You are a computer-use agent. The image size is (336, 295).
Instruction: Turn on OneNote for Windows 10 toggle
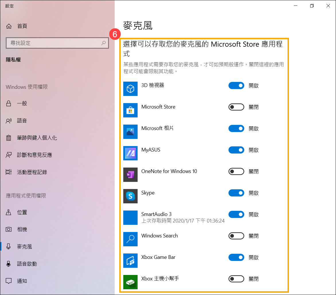click(236, 172)
